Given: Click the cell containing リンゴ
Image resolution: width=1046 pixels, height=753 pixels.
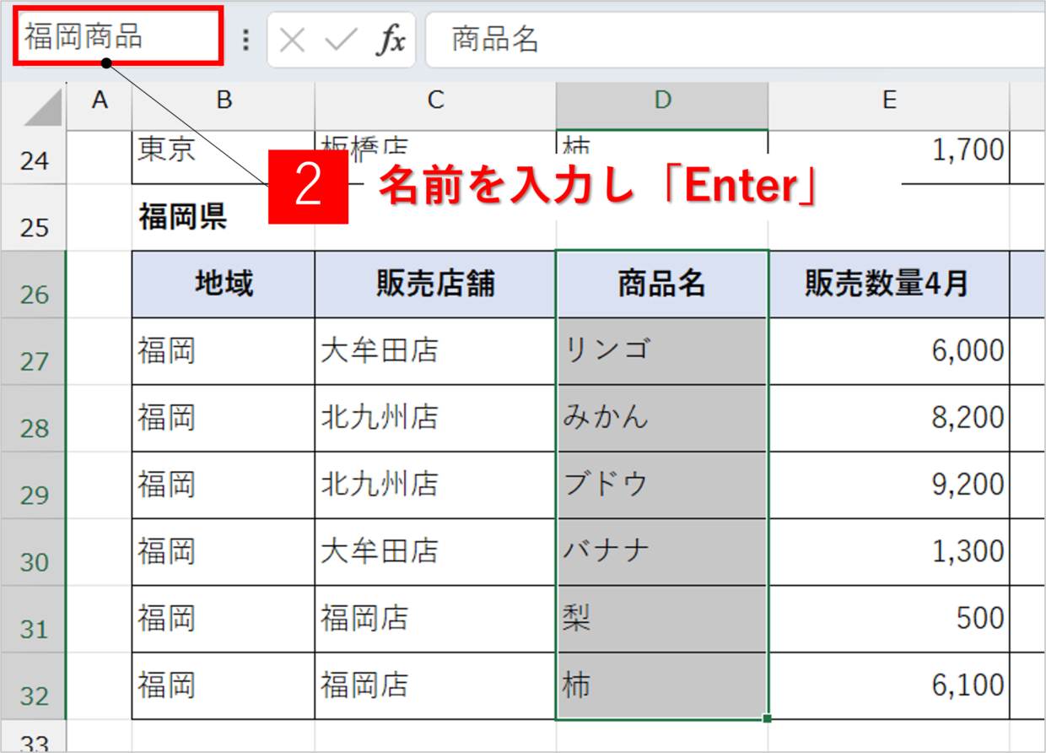Looking at the screenshot, I should [662, 351].
